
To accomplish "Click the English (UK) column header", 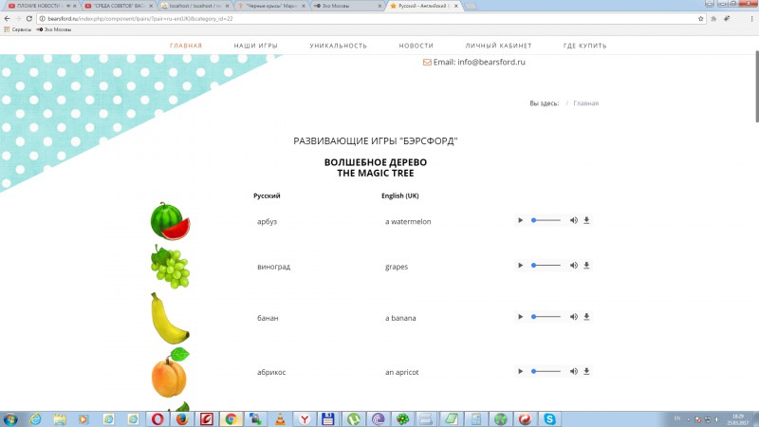I will coord(399,196).
